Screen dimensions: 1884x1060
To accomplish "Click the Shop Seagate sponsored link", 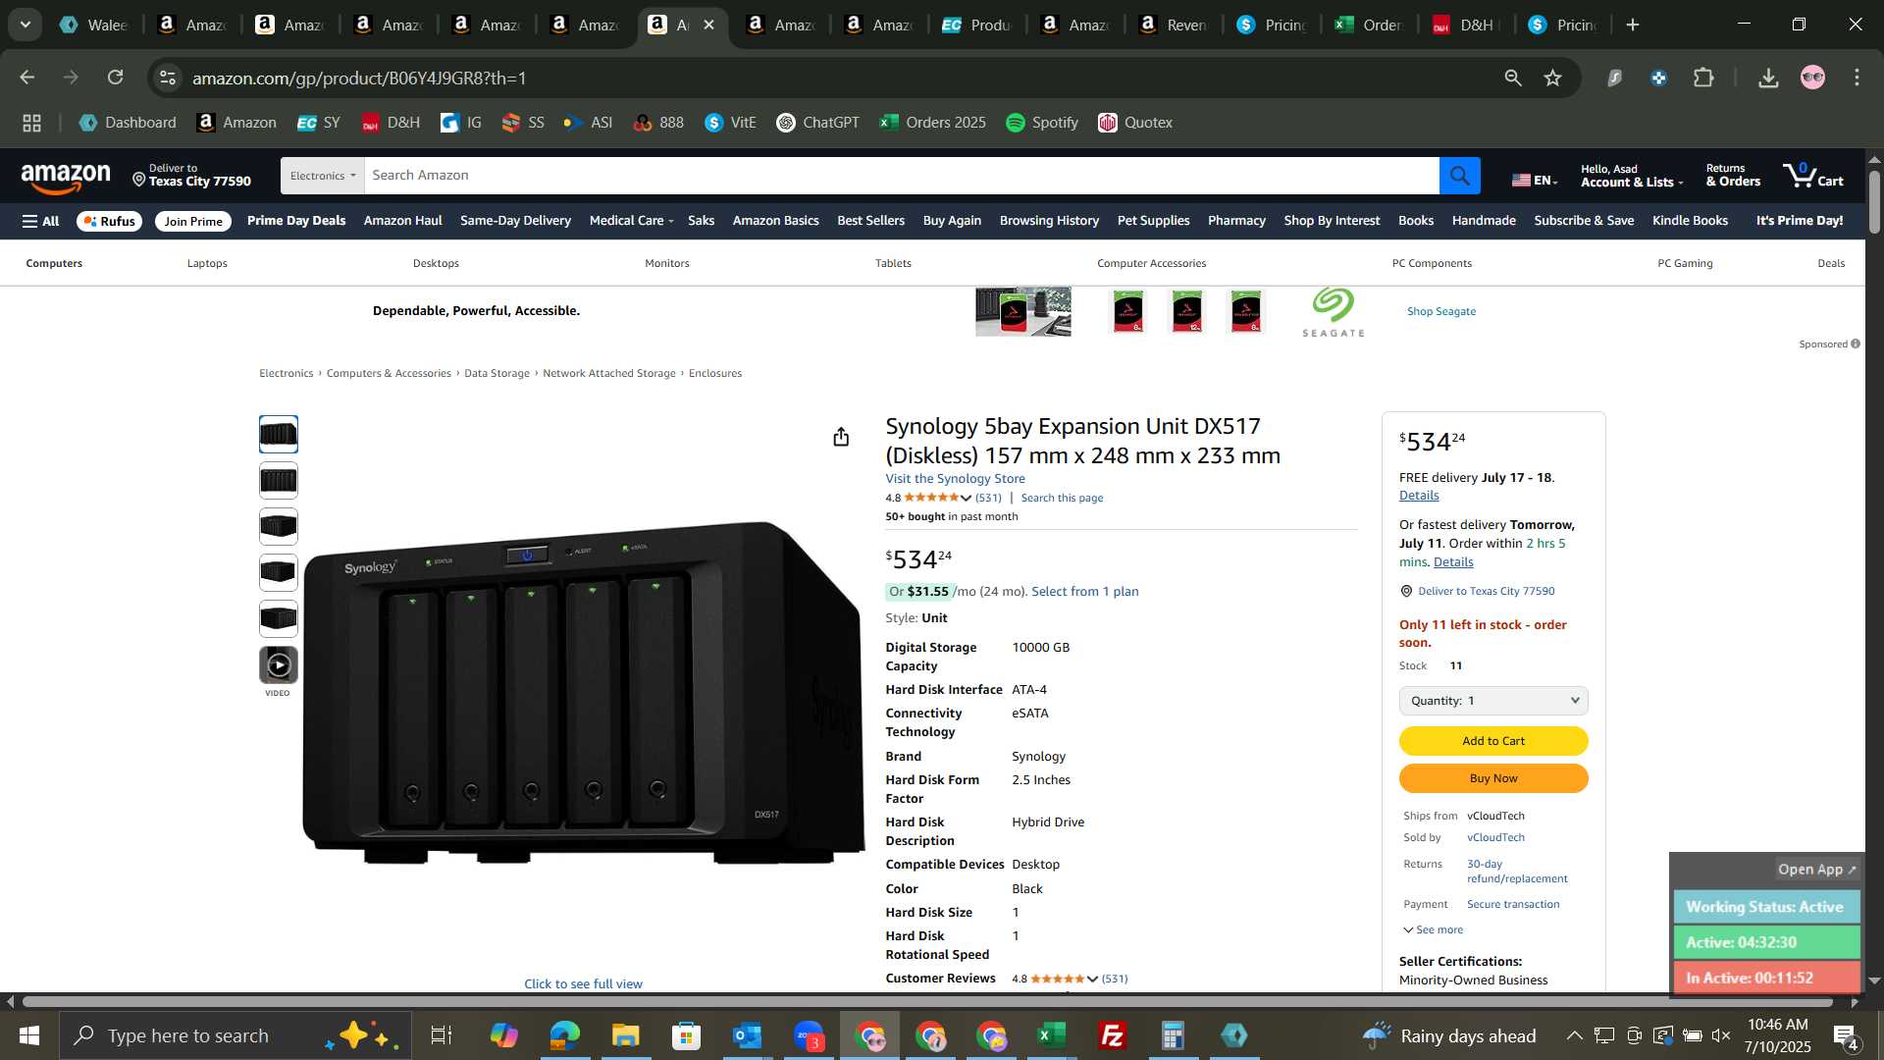I will click(1440, 311).
